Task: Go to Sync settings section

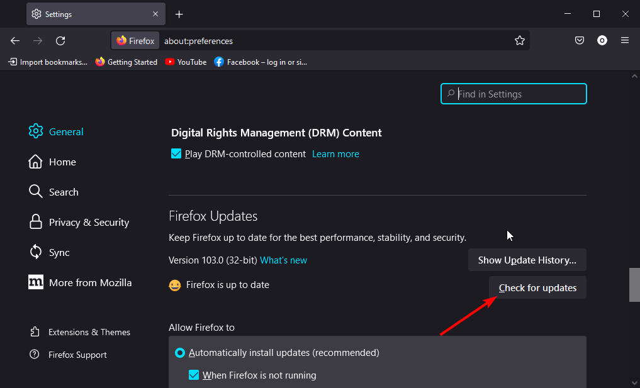Action: (59, 252)
